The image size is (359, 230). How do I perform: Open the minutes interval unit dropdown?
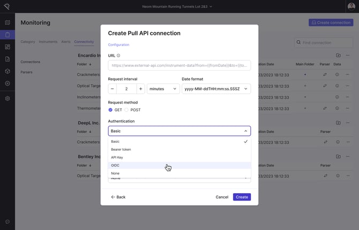[x=163, y=89]
